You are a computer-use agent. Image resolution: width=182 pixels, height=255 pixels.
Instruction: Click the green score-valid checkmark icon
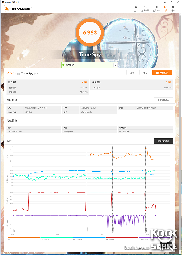[64, 65]
